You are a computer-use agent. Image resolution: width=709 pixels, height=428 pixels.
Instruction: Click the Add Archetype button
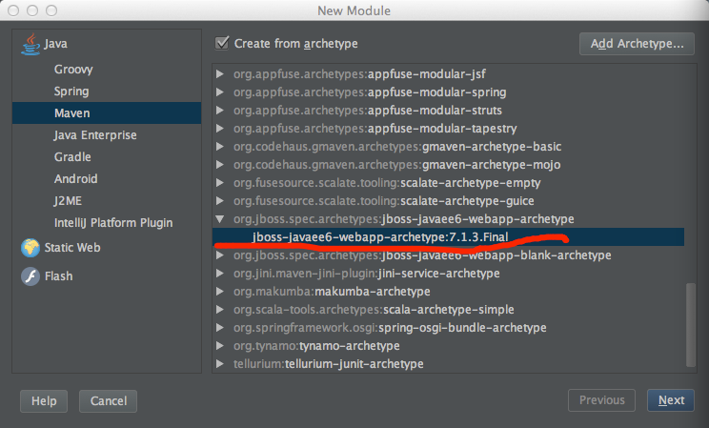point(637,44)
